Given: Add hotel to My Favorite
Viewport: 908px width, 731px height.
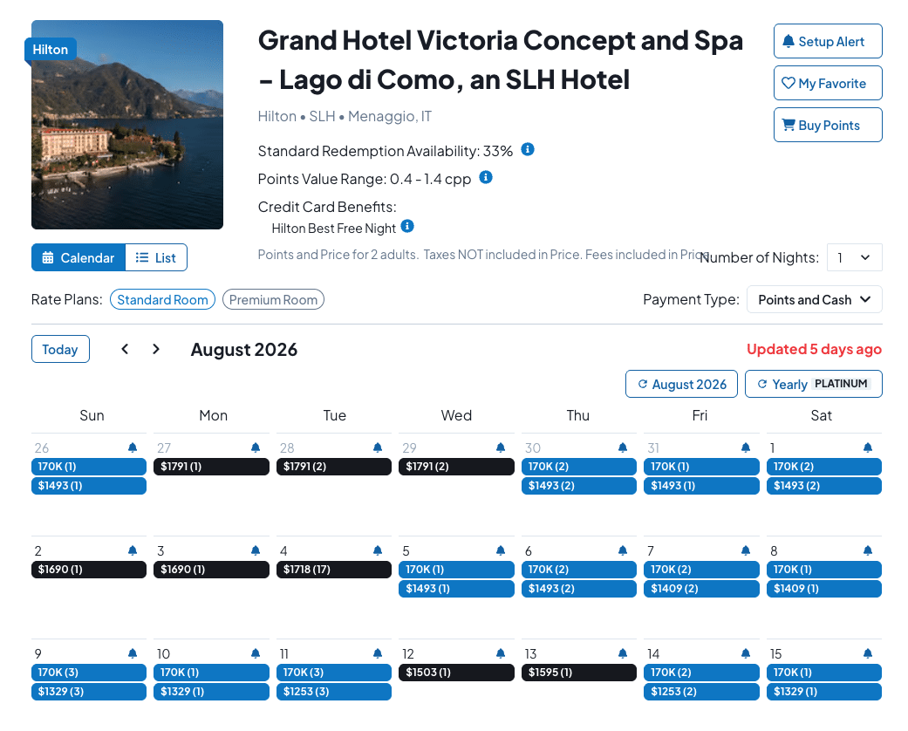Looking at the screenshot, I should [x=827, y=84].
